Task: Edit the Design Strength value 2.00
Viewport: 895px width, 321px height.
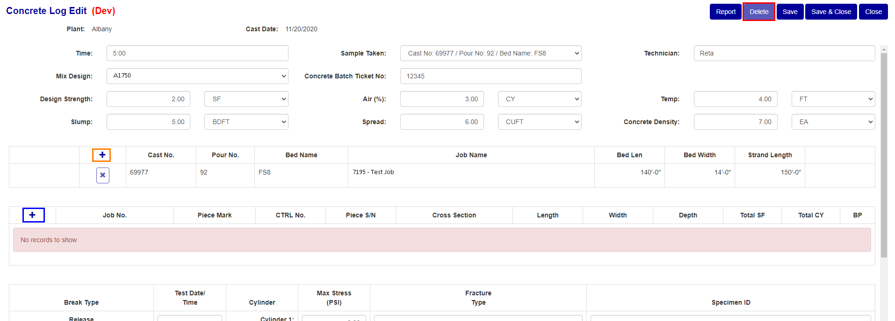Action: pos(148,99)
